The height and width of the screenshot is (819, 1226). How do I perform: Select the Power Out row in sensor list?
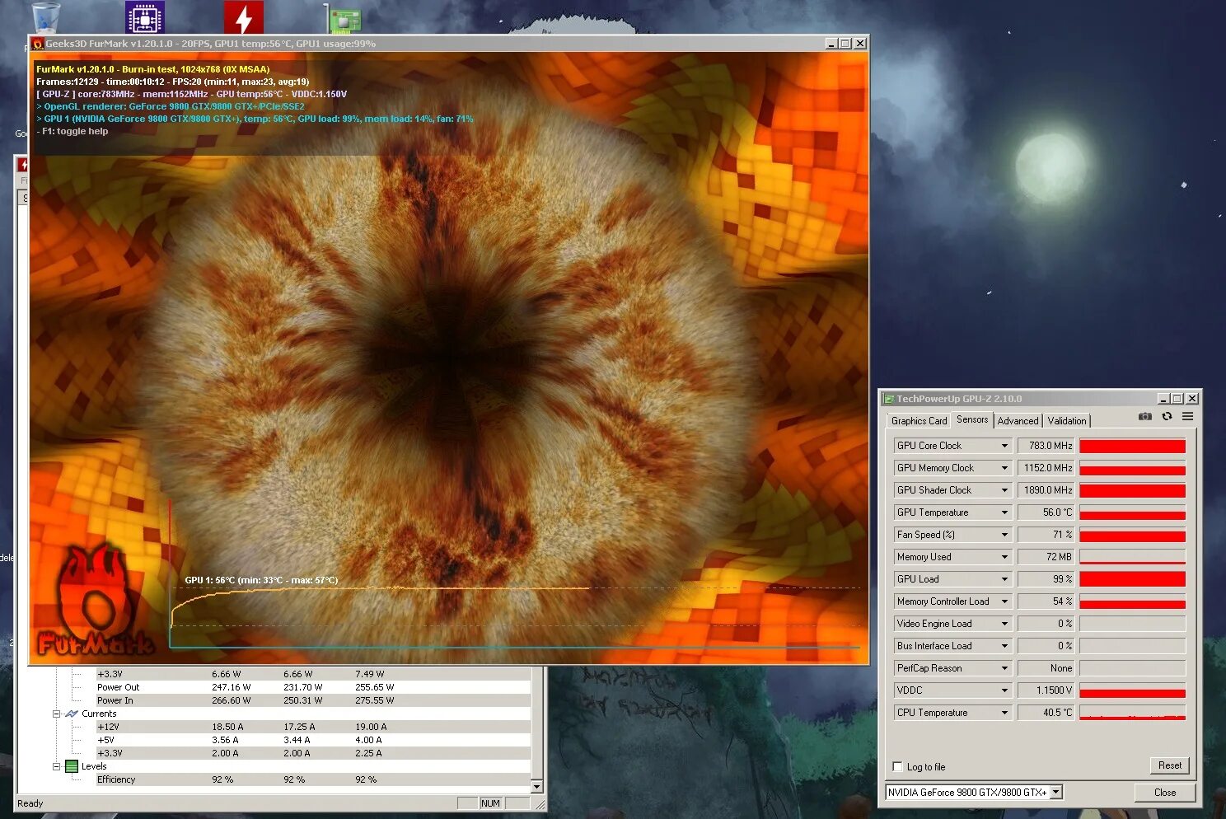pyautogui.click(x=313, y=687)
